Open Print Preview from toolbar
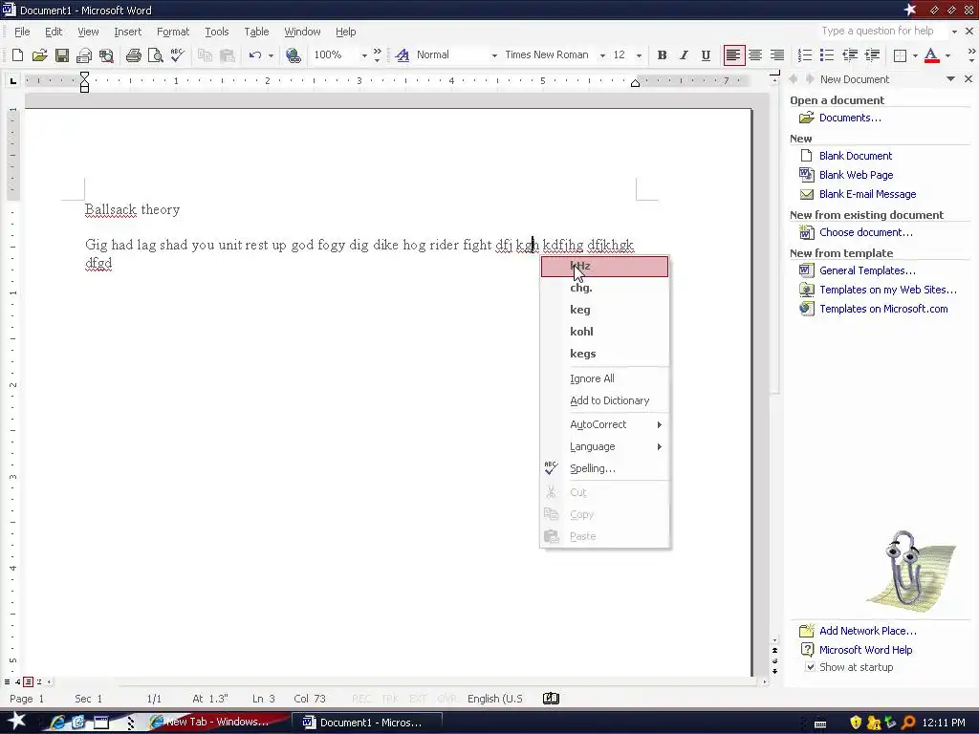979x734 pixels. click(x=155, y=54)
